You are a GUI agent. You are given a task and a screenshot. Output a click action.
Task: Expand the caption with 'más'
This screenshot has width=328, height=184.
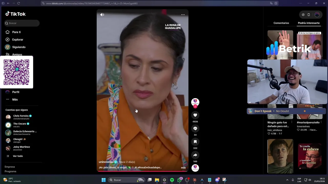point(183,168)
